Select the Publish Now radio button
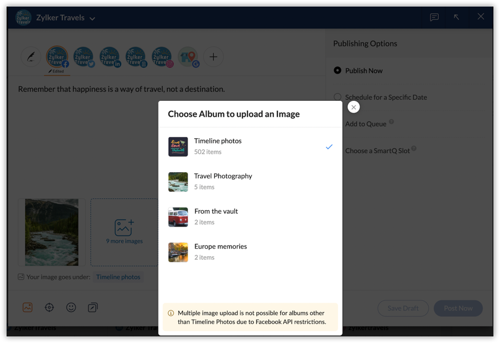The image size is (500, 343). pyautogui.click(x=337, y=70)
